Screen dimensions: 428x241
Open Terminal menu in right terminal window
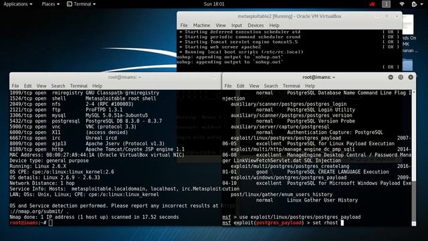click(292, 86)
